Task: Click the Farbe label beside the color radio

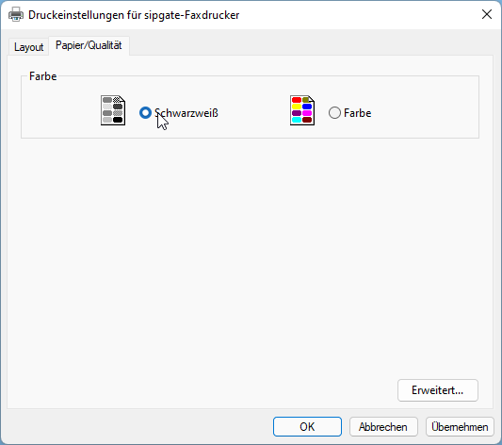Action: (357, 113)
